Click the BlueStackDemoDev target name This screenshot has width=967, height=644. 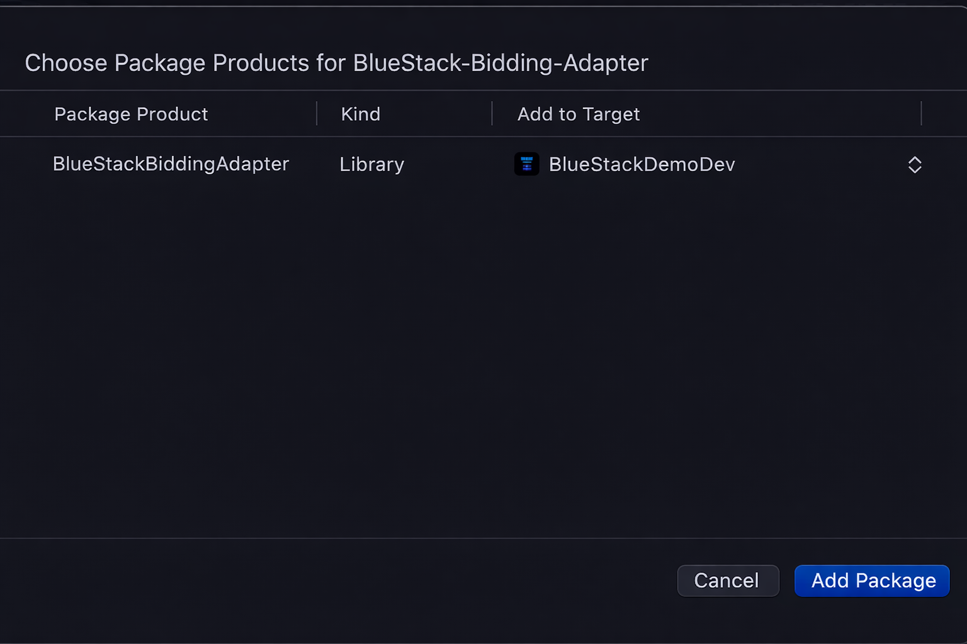coord(642,164)
